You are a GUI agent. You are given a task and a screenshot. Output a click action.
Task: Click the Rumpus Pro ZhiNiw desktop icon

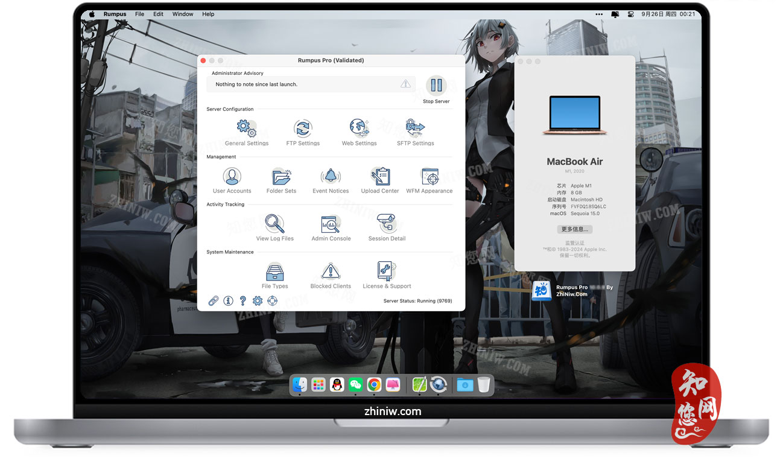tap(541, 291)
